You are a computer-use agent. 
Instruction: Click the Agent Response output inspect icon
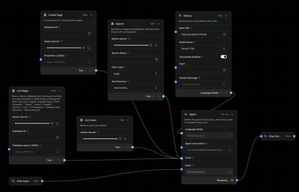click(232, 180)
